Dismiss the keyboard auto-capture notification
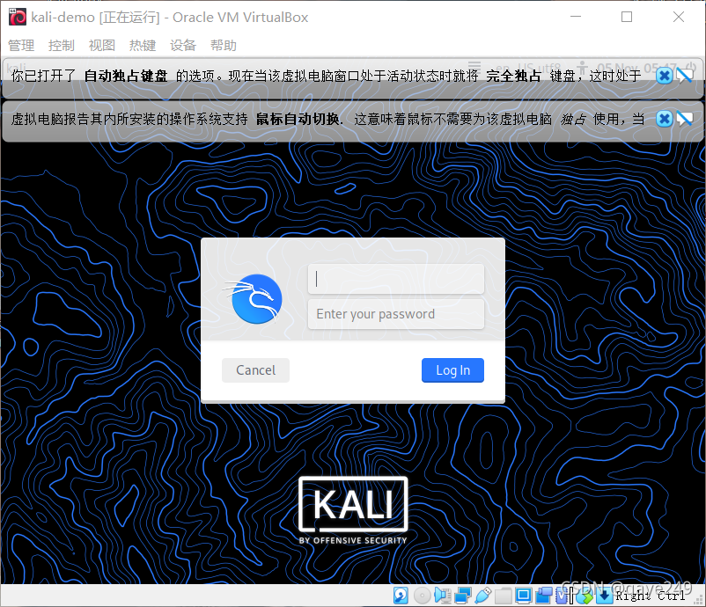706x607 pixels. click(x=664, y=76)
